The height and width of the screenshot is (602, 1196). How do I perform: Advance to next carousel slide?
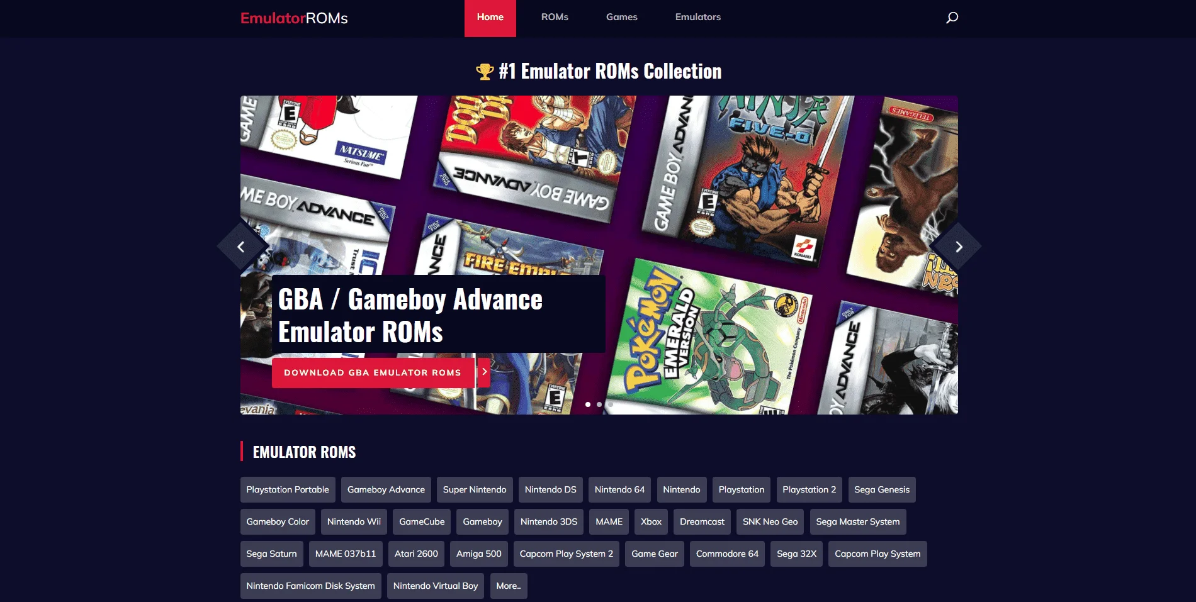pos(958,247)
